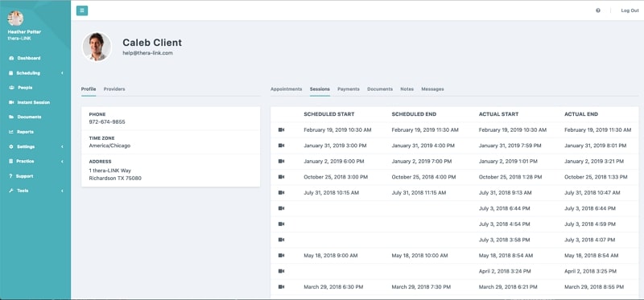The image size is (644, 300).
Task: Click video icon for January 2, 2019 session
Action: 281,162
